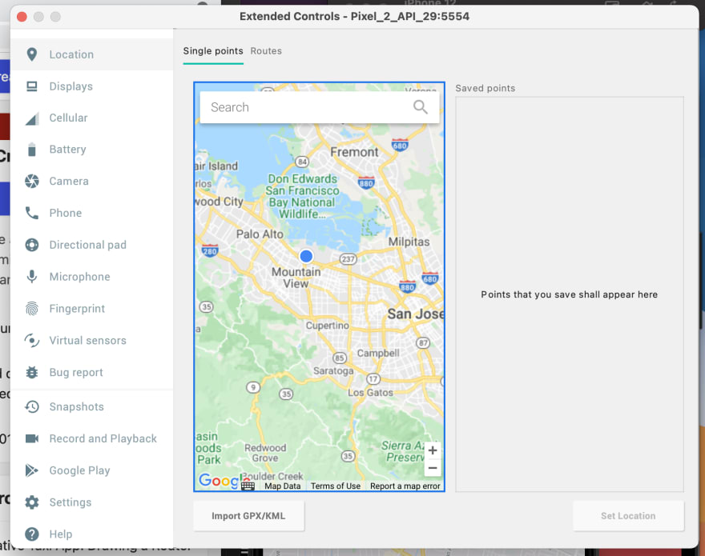Click the magnifier icon in map search
705x556 pixels.
point(420,107)
